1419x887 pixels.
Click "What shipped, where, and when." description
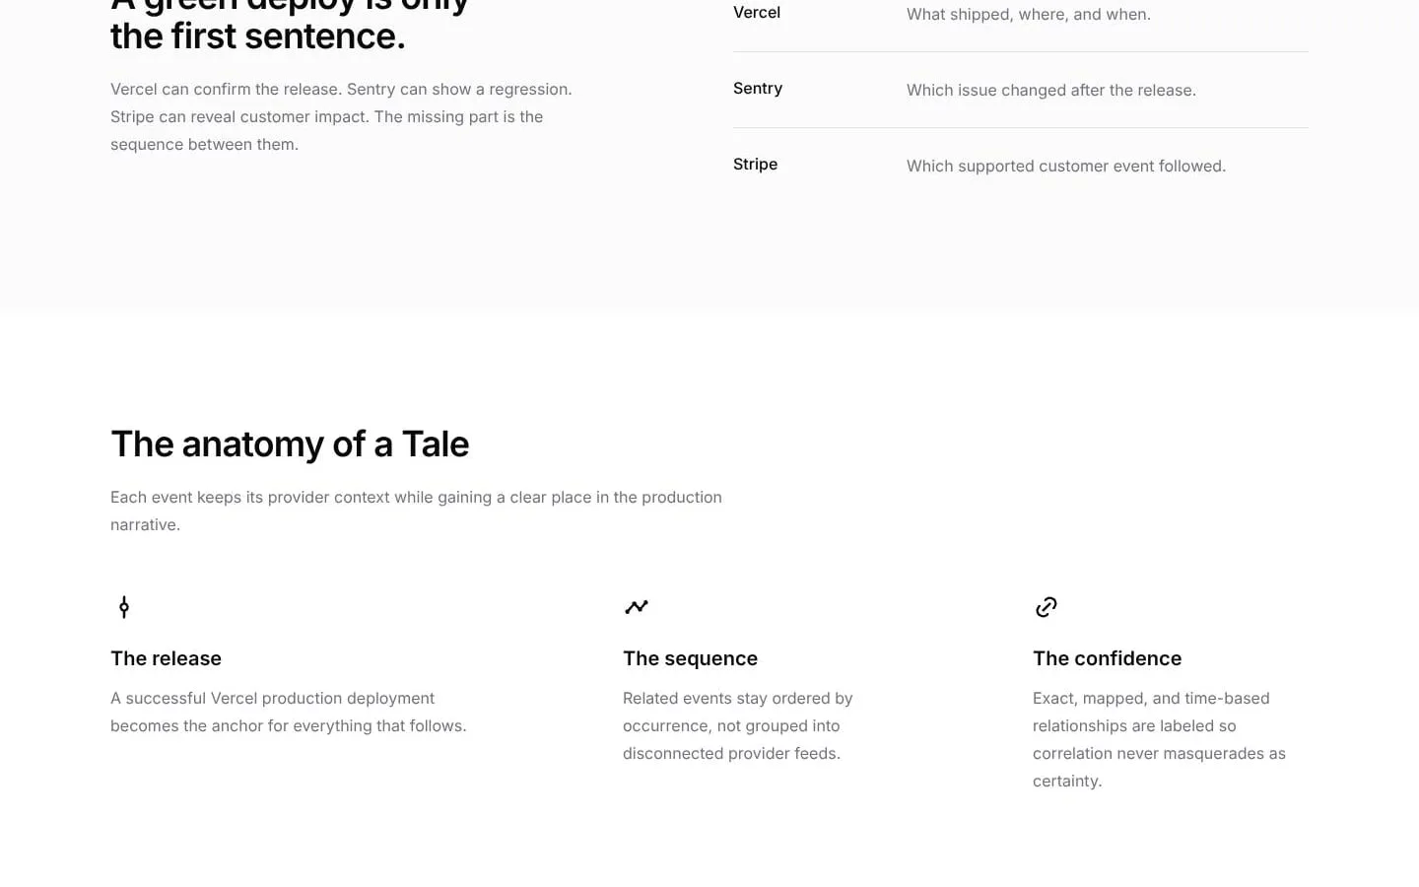tap(1029, 15)
